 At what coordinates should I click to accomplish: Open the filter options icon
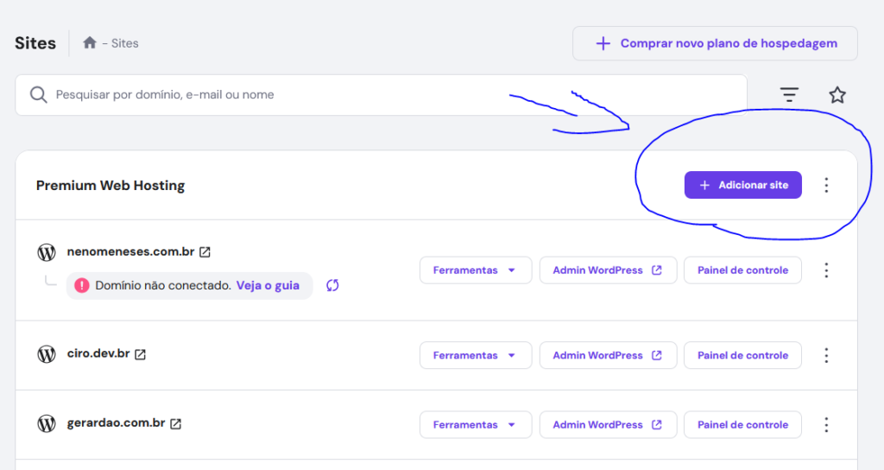click(x=789, y=95)
